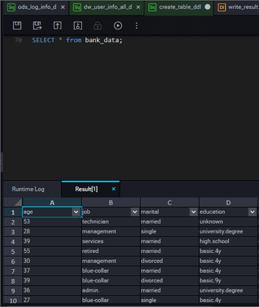Click the SELECT keyword in editor

click(x=43, y=40)
